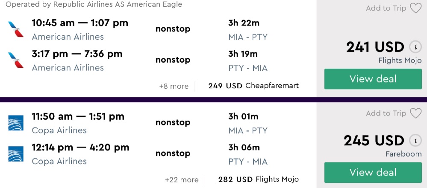Open the 249 USD Cheapfaremart offer

click(253, 86)
